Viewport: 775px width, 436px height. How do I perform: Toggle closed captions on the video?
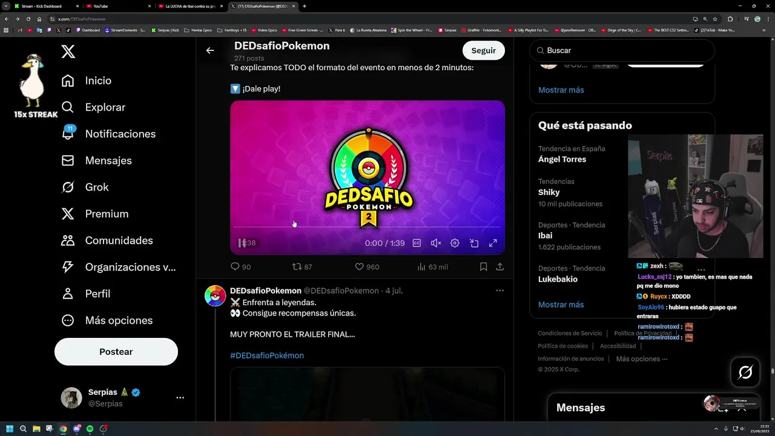tap(417, 243)
